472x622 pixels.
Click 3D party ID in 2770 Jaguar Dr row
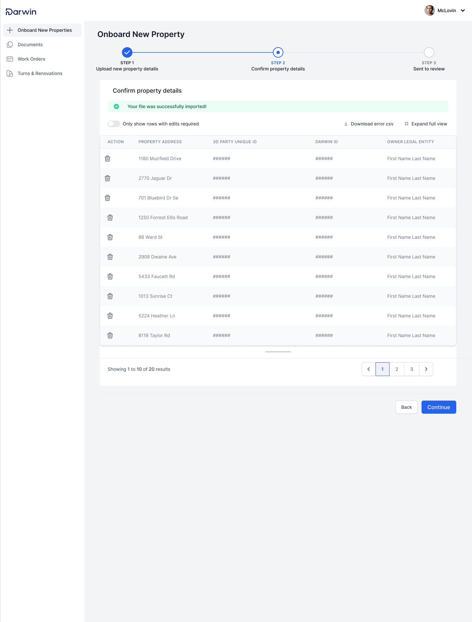222,178
